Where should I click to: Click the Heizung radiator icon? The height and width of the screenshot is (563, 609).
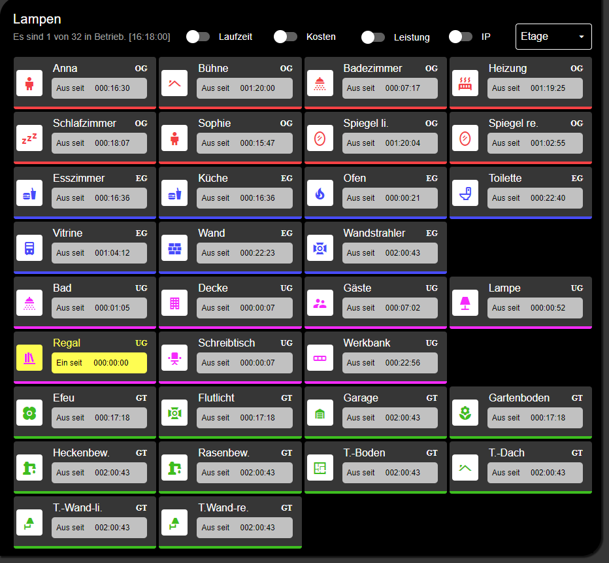click(x=465, y=83)
